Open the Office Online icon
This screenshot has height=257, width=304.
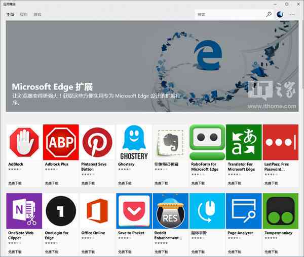(97, 211)
